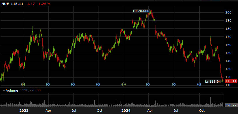Image resolution: width=238 pixels, height=114 pixels.
Task: Click the L: 113.94 low label
Action: click(x=213, y=82)
